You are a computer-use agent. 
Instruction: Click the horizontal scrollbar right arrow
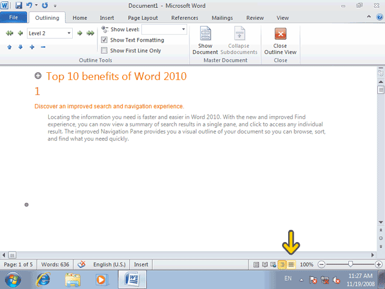373,255
